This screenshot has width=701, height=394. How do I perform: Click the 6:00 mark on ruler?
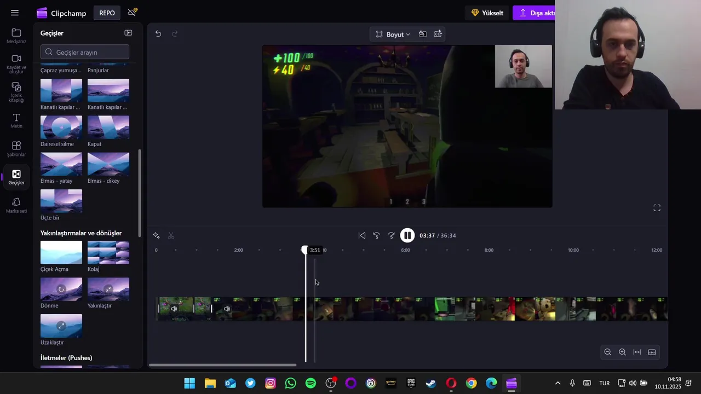pos(405,250)
